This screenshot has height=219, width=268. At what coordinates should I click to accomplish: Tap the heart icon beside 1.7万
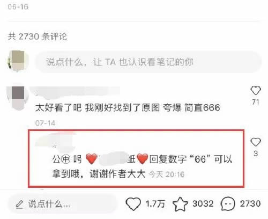click(133, 204)
